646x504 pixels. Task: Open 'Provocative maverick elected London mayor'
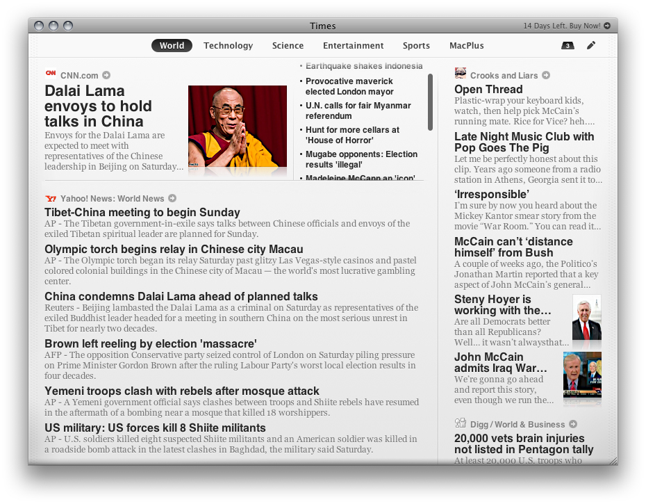[349, 86]
